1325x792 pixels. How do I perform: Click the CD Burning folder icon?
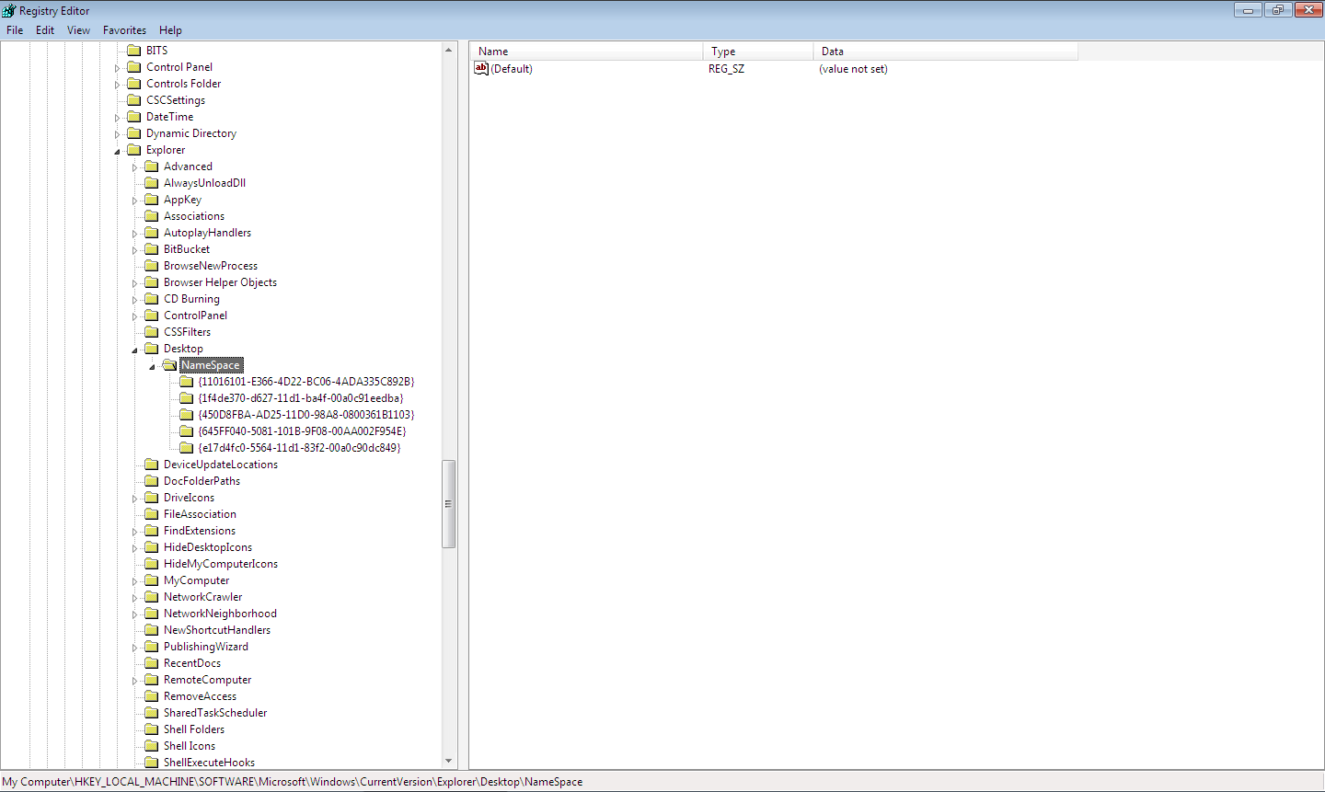pyautogui.click(x=152, y=299)
